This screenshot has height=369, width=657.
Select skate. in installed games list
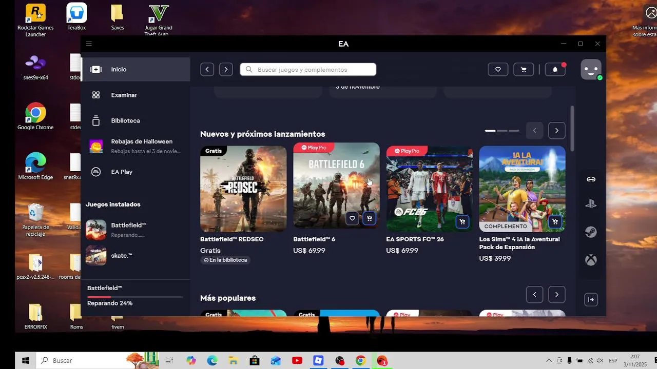[x=136, y=255]
